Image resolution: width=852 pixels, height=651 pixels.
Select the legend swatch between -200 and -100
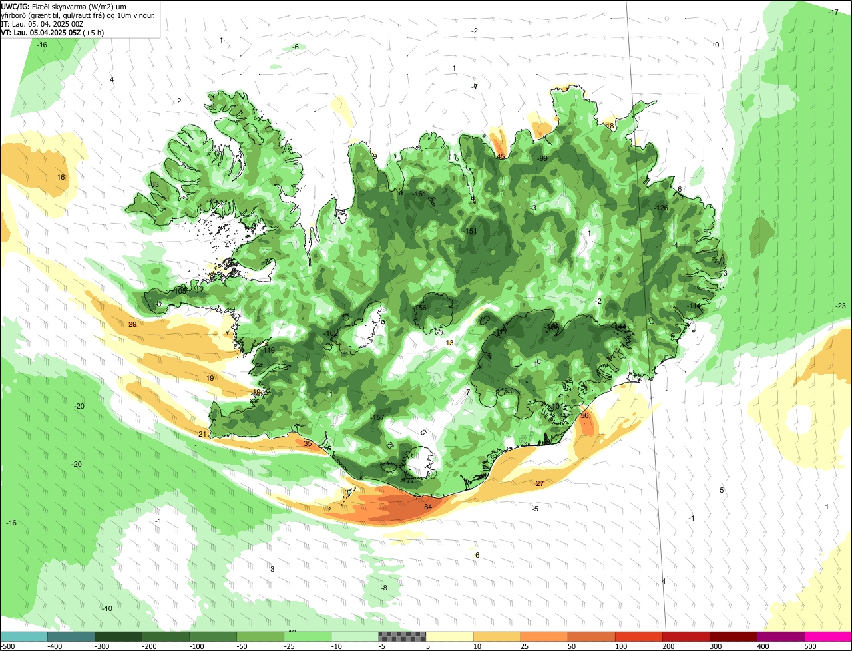pyautogui.click(x=166, y=636)
